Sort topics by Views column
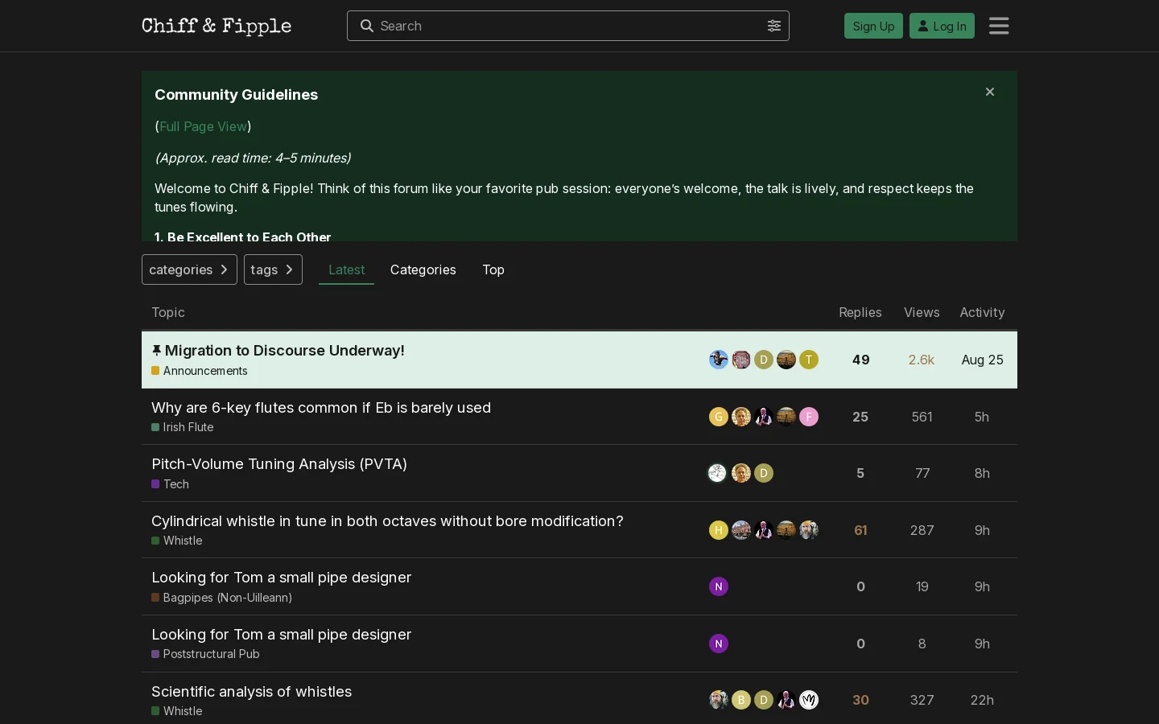The image size is (1159, 724). click(922, 312)
